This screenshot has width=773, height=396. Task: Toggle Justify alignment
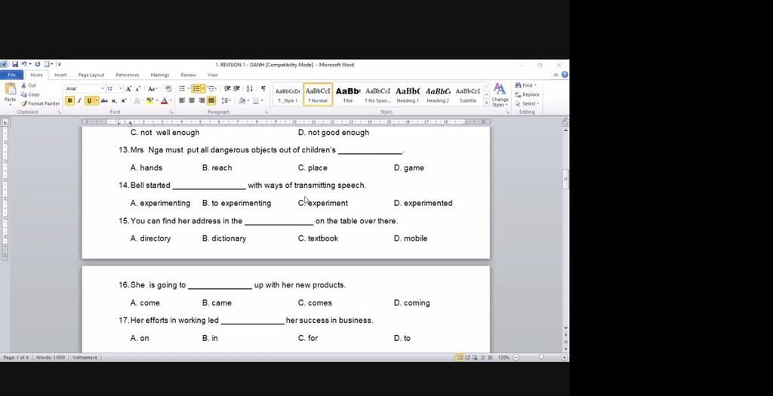tap(211, 100)
